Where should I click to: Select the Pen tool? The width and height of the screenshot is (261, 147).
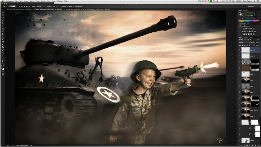2,50
